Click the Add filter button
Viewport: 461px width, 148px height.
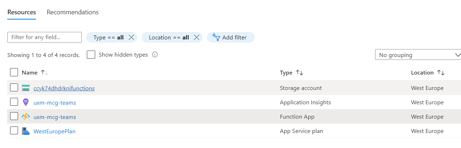tap(231, 37)
